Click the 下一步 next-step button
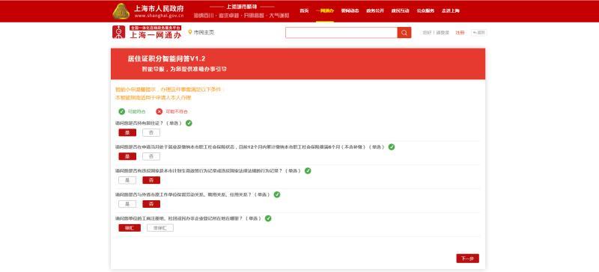The height and width of the screenshot is (272, 599). 467,259
